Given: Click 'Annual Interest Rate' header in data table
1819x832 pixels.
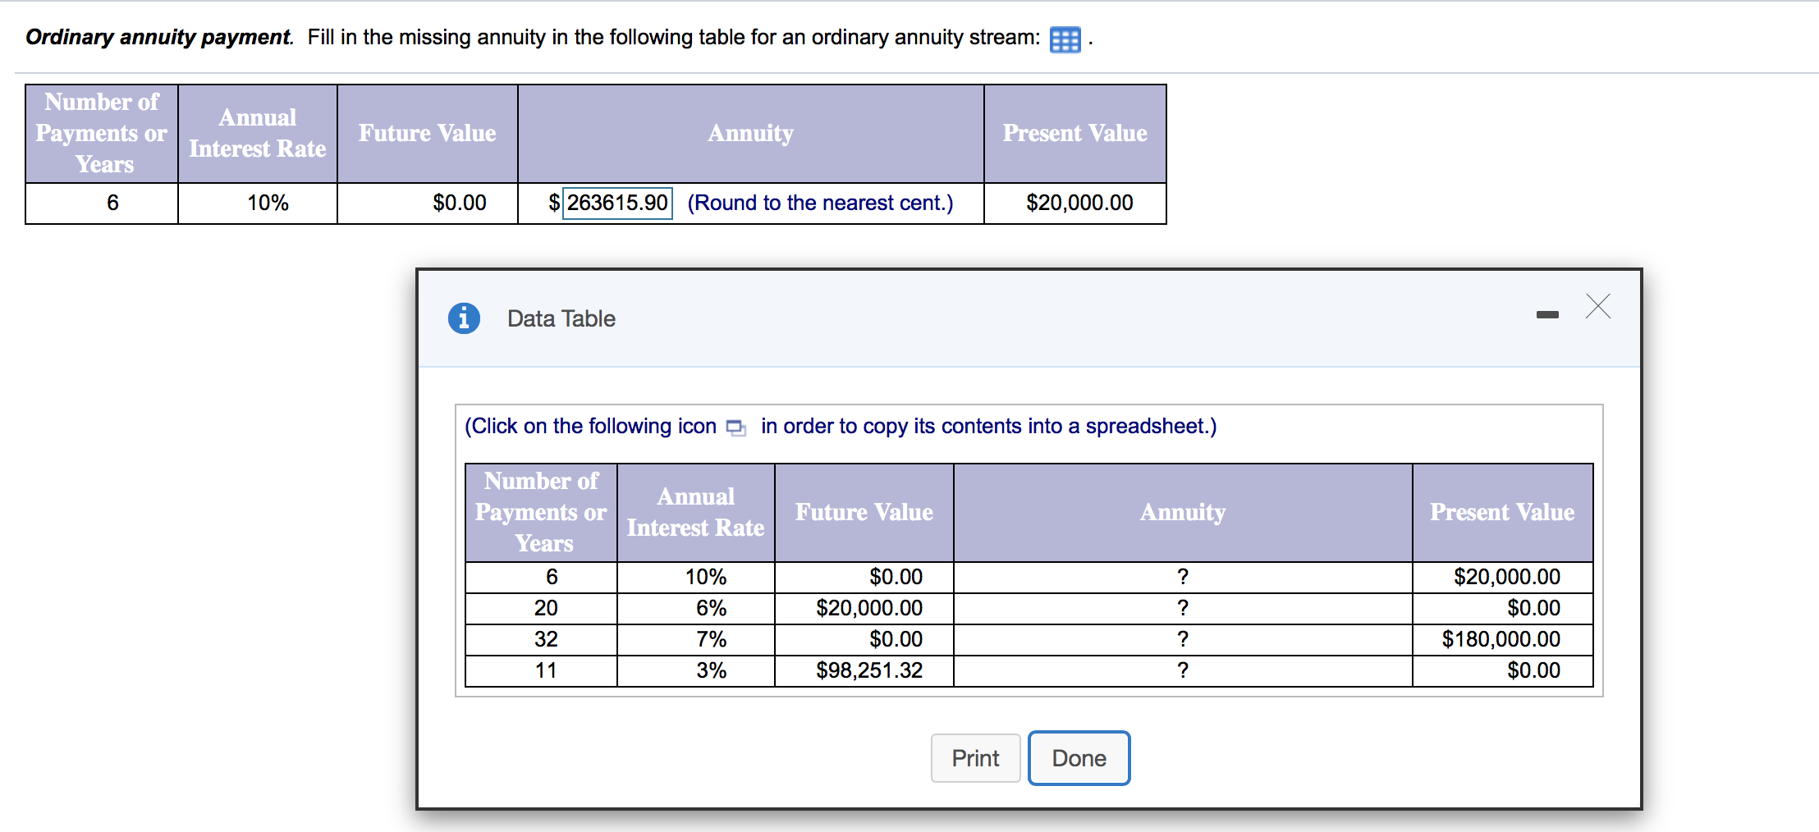Looking at the screenshot, I should [x=695, y=512].
